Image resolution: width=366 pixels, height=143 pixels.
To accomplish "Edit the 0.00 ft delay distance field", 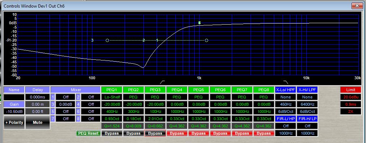I will (x=38, y=112).
